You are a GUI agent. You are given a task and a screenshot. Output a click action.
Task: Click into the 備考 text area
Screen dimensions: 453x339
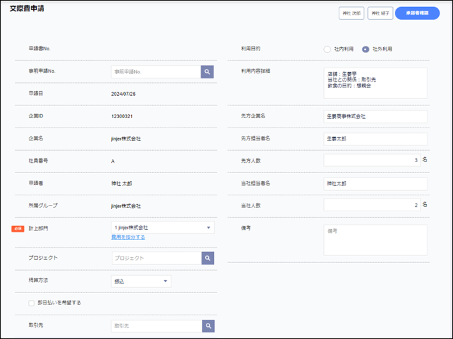point(375,240)
